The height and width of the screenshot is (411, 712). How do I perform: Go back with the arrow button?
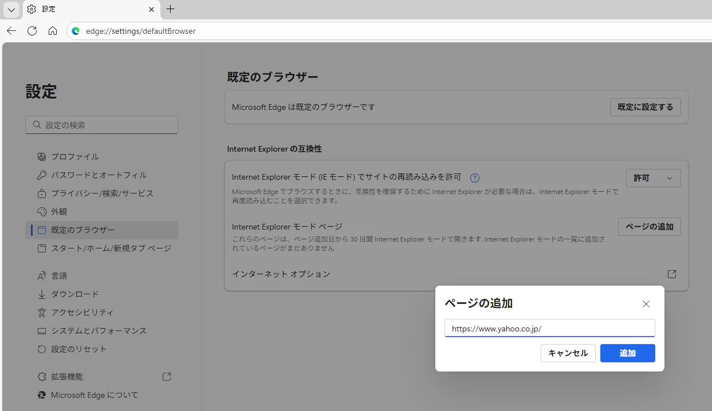(x=11, y=31)
